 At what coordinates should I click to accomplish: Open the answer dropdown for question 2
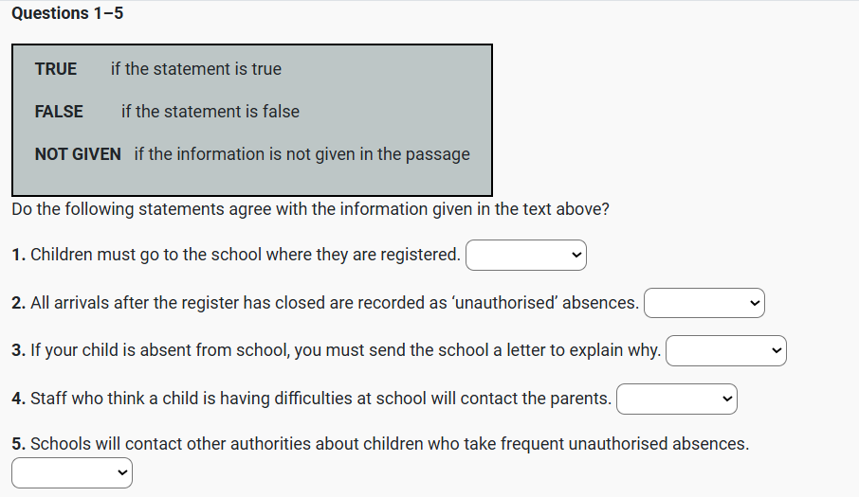point(704,303)
